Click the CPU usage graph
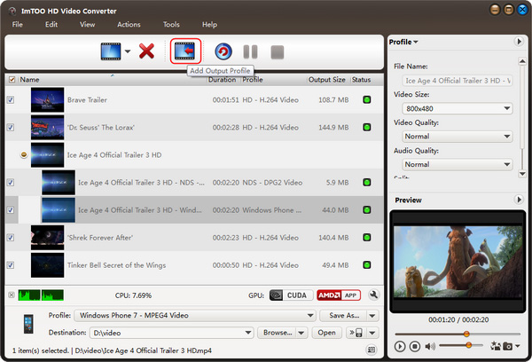This screenshot has width=532, height=362. [41, 295]
